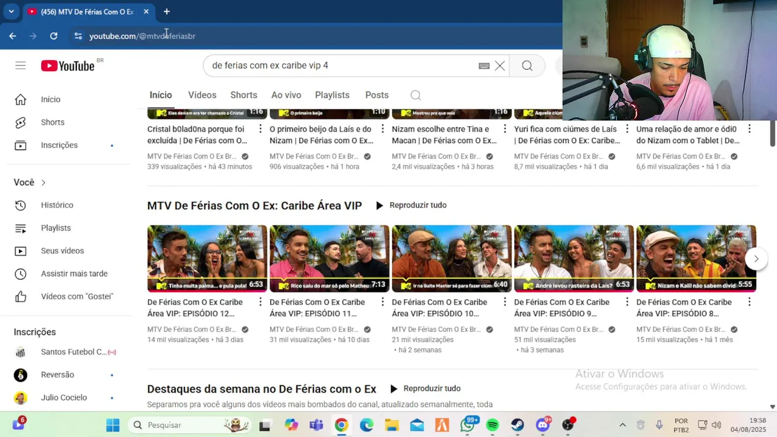The width and height of the screenshot is (777, 437).
Task: Show next videos with carousel arrow
Action: [756, 259]
